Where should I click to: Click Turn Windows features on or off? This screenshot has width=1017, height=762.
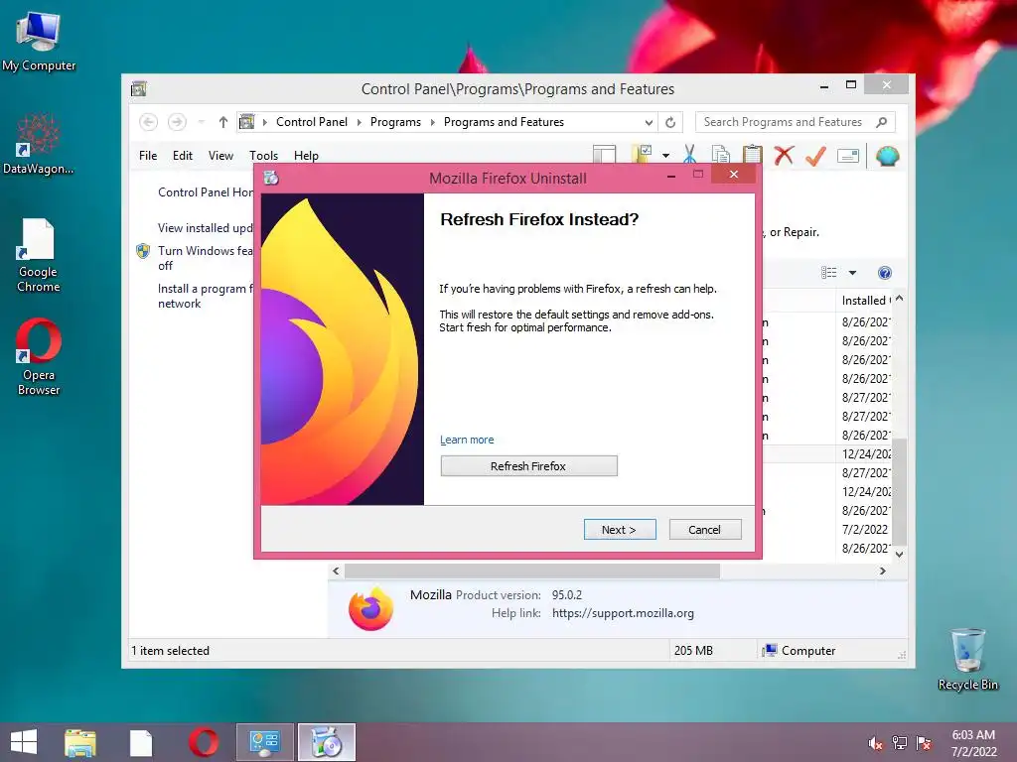click(205, 258)
